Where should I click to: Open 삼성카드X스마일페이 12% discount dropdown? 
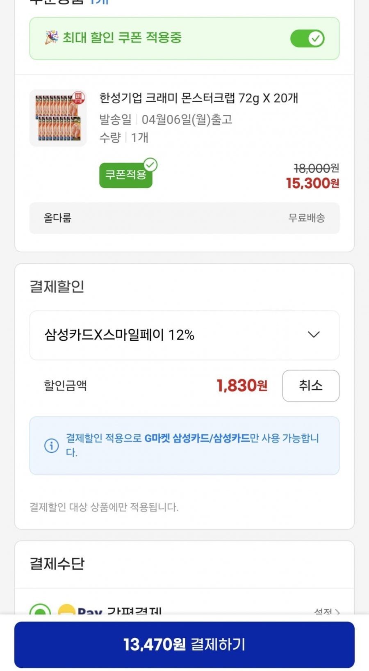[184, 335]
